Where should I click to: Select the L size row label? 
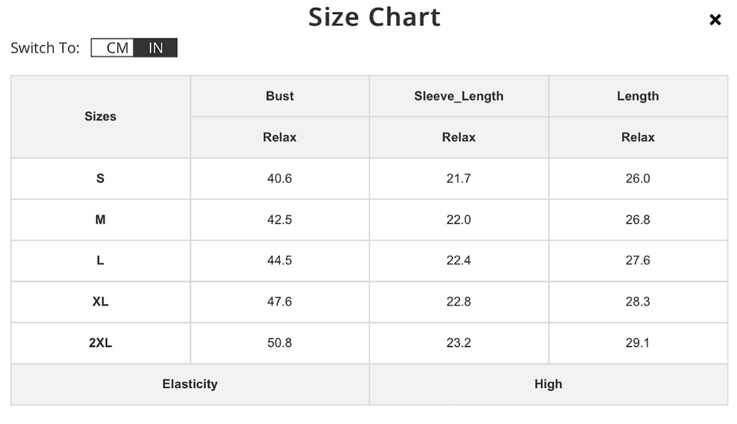100,261
